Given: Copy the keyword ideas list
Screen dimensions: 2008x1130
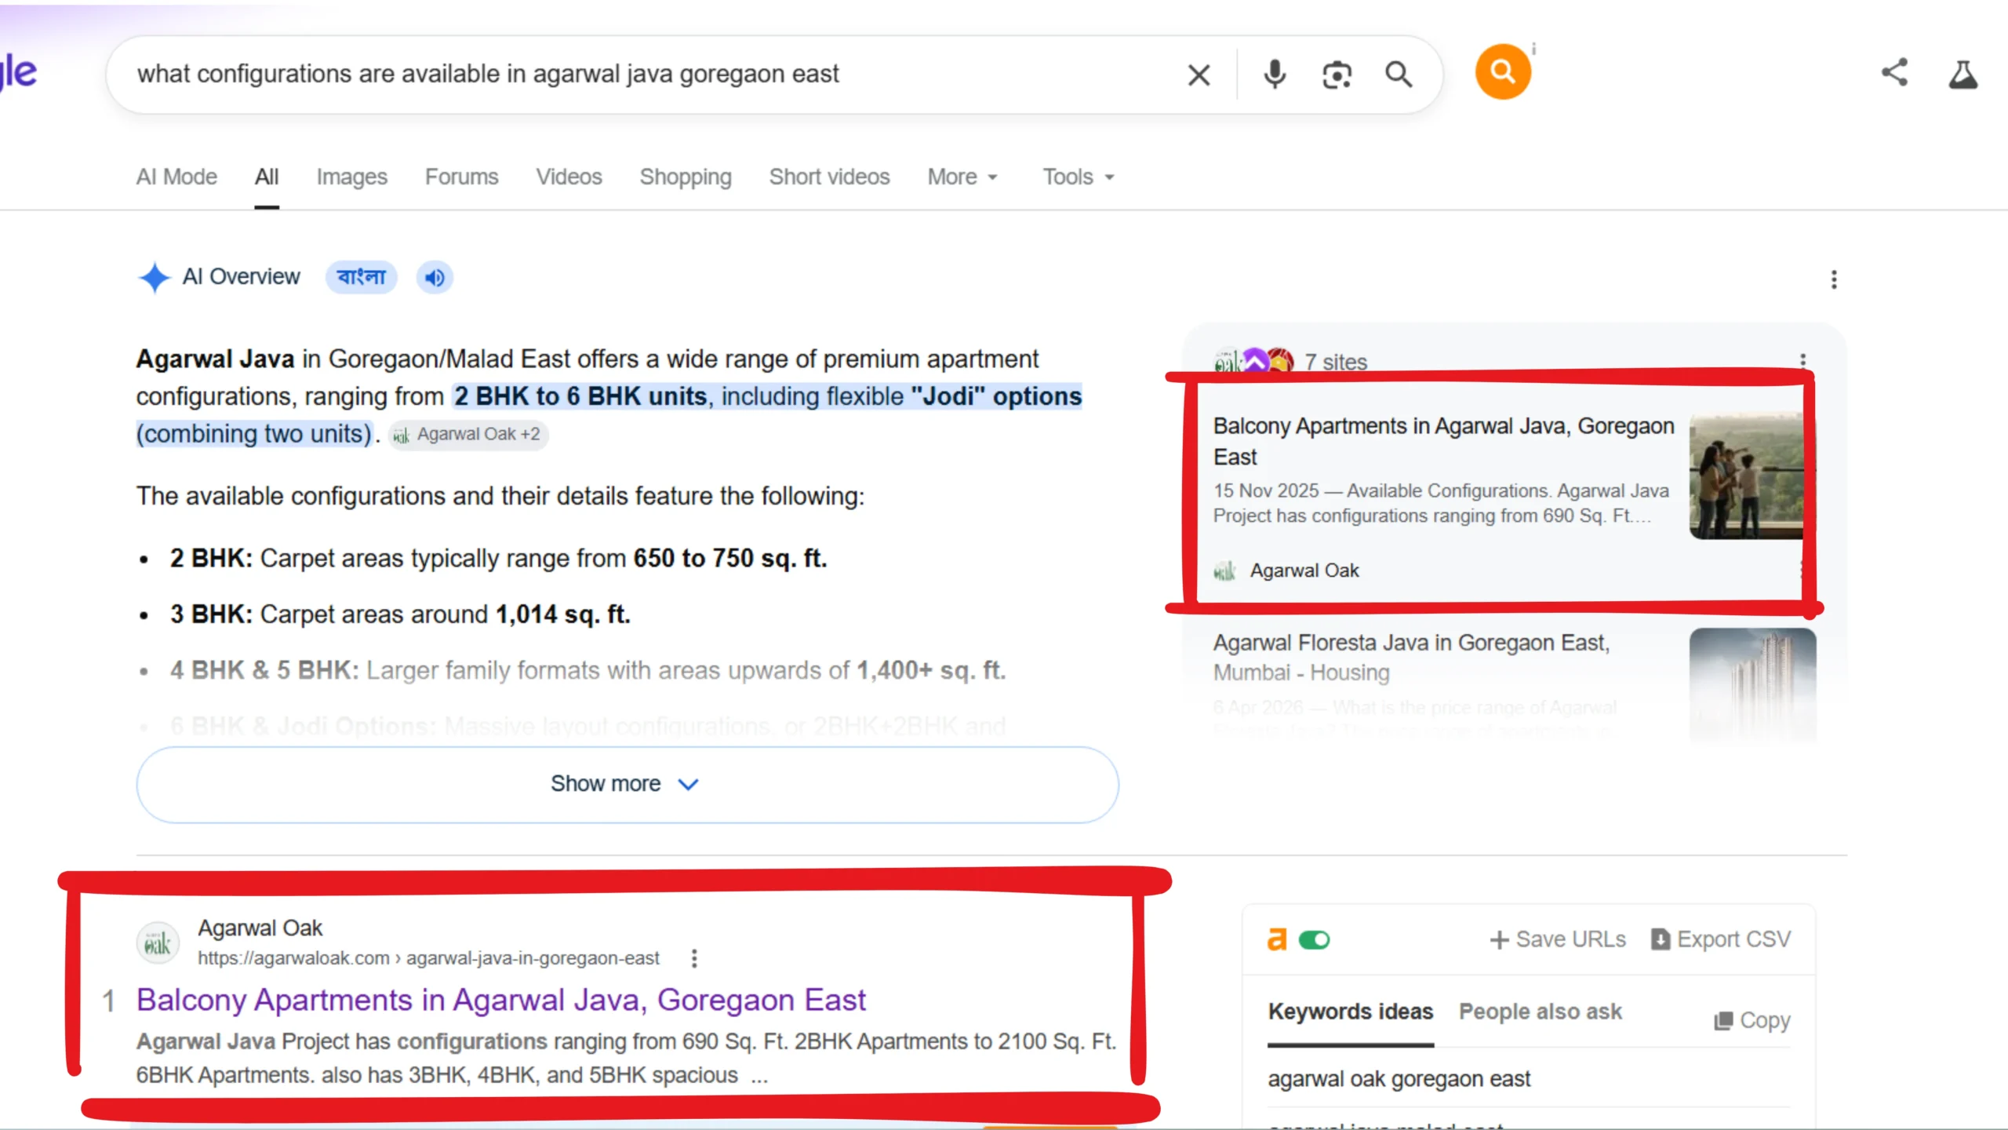Looking at the screenshot, I should (1752, 1020).
